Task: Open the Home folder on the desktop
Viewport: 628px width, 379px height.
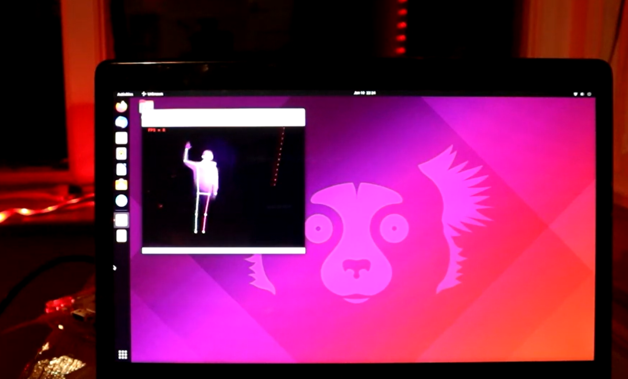Action: pos(146,106)
